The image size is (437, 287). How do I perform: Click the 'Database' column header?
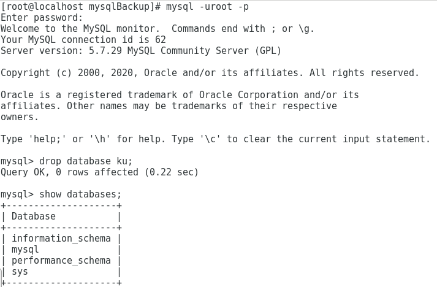(x=34, y=216)
